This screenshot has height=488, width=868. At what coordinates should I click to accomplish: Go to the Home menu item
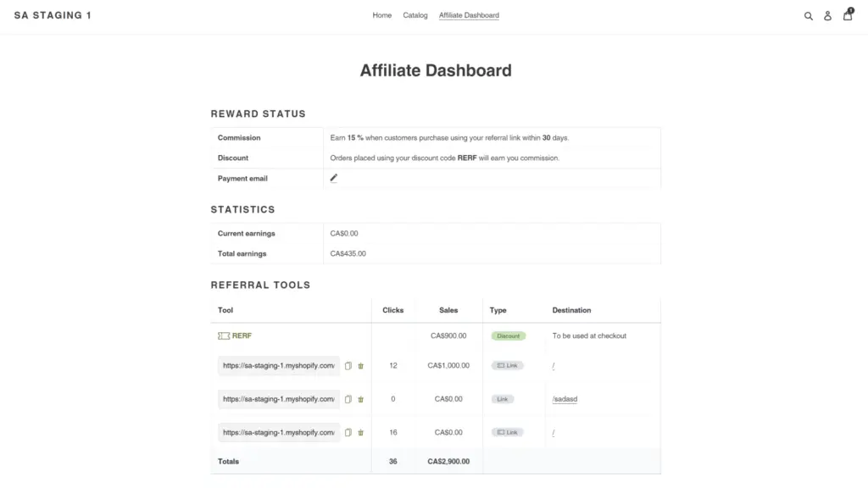[x=381, y=15]
